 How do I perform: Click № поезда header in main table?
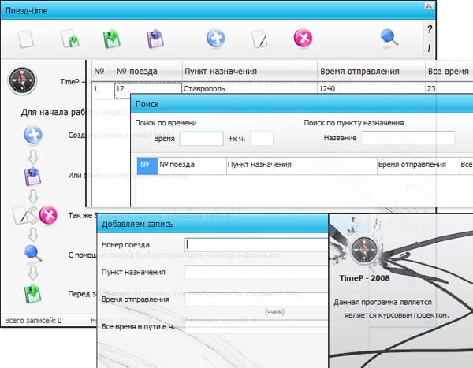148,72
